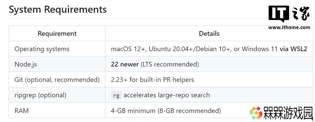Screen dimensions: 315x122
Task: Click the bold via WSL2 text
Action: point(293,49)
